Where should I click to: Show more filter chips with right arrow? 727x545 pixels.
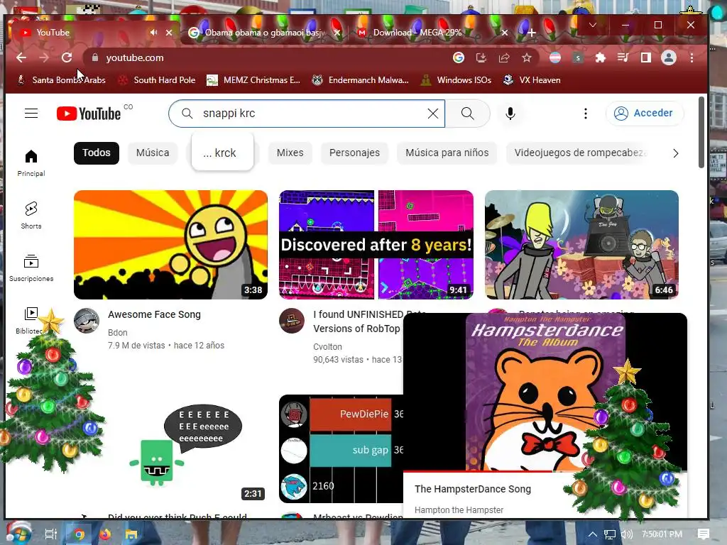click(676, 153)
